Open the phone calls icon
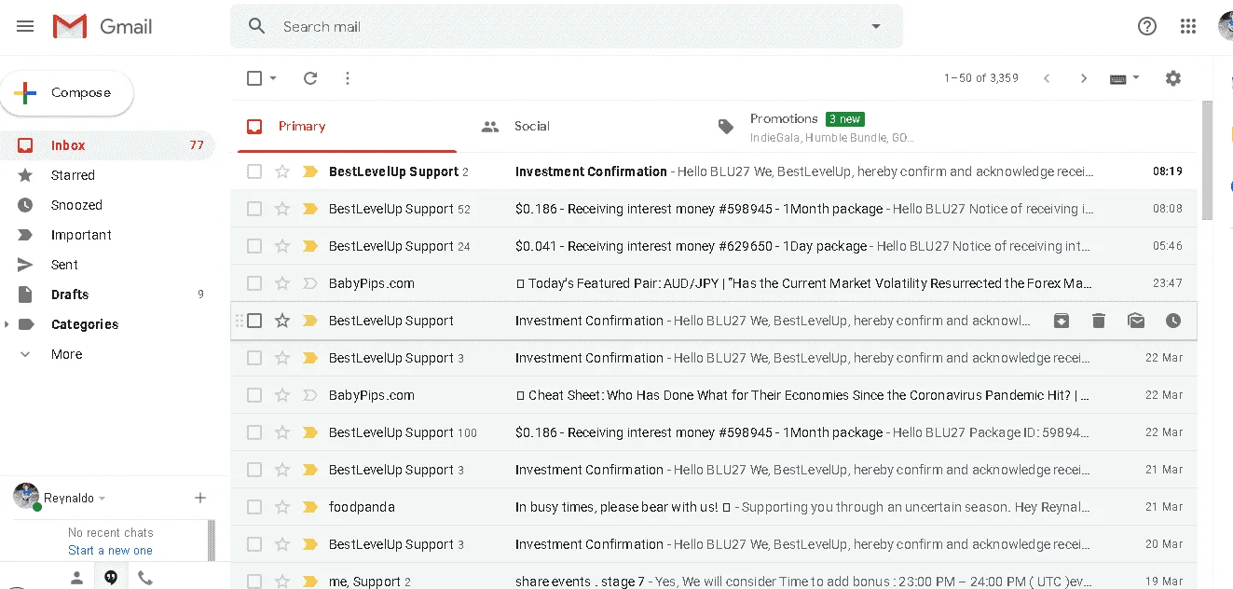Screen dimensions: 1233x589 pyautogui.click(x=144, y=578)
